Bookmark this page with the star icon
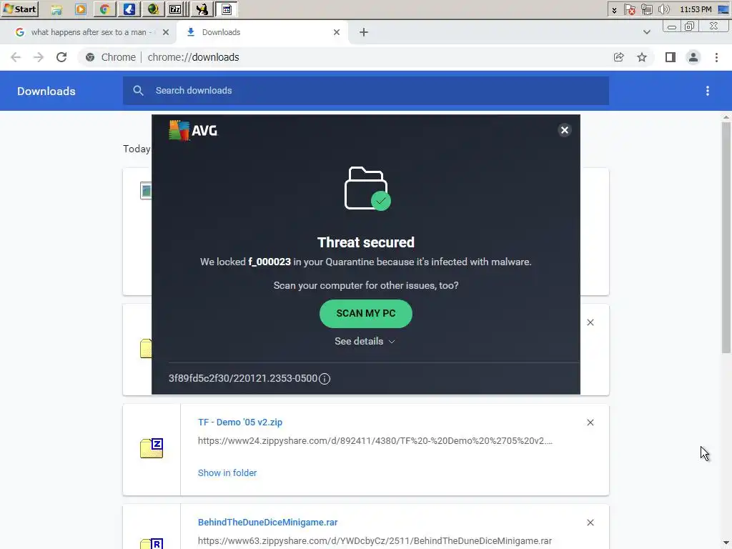The image size is (732, 549). [642, 57]
